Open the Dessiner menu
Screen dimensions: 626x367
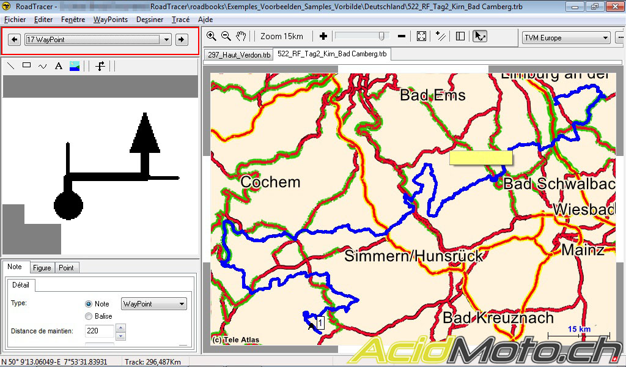tap(150, 20)
